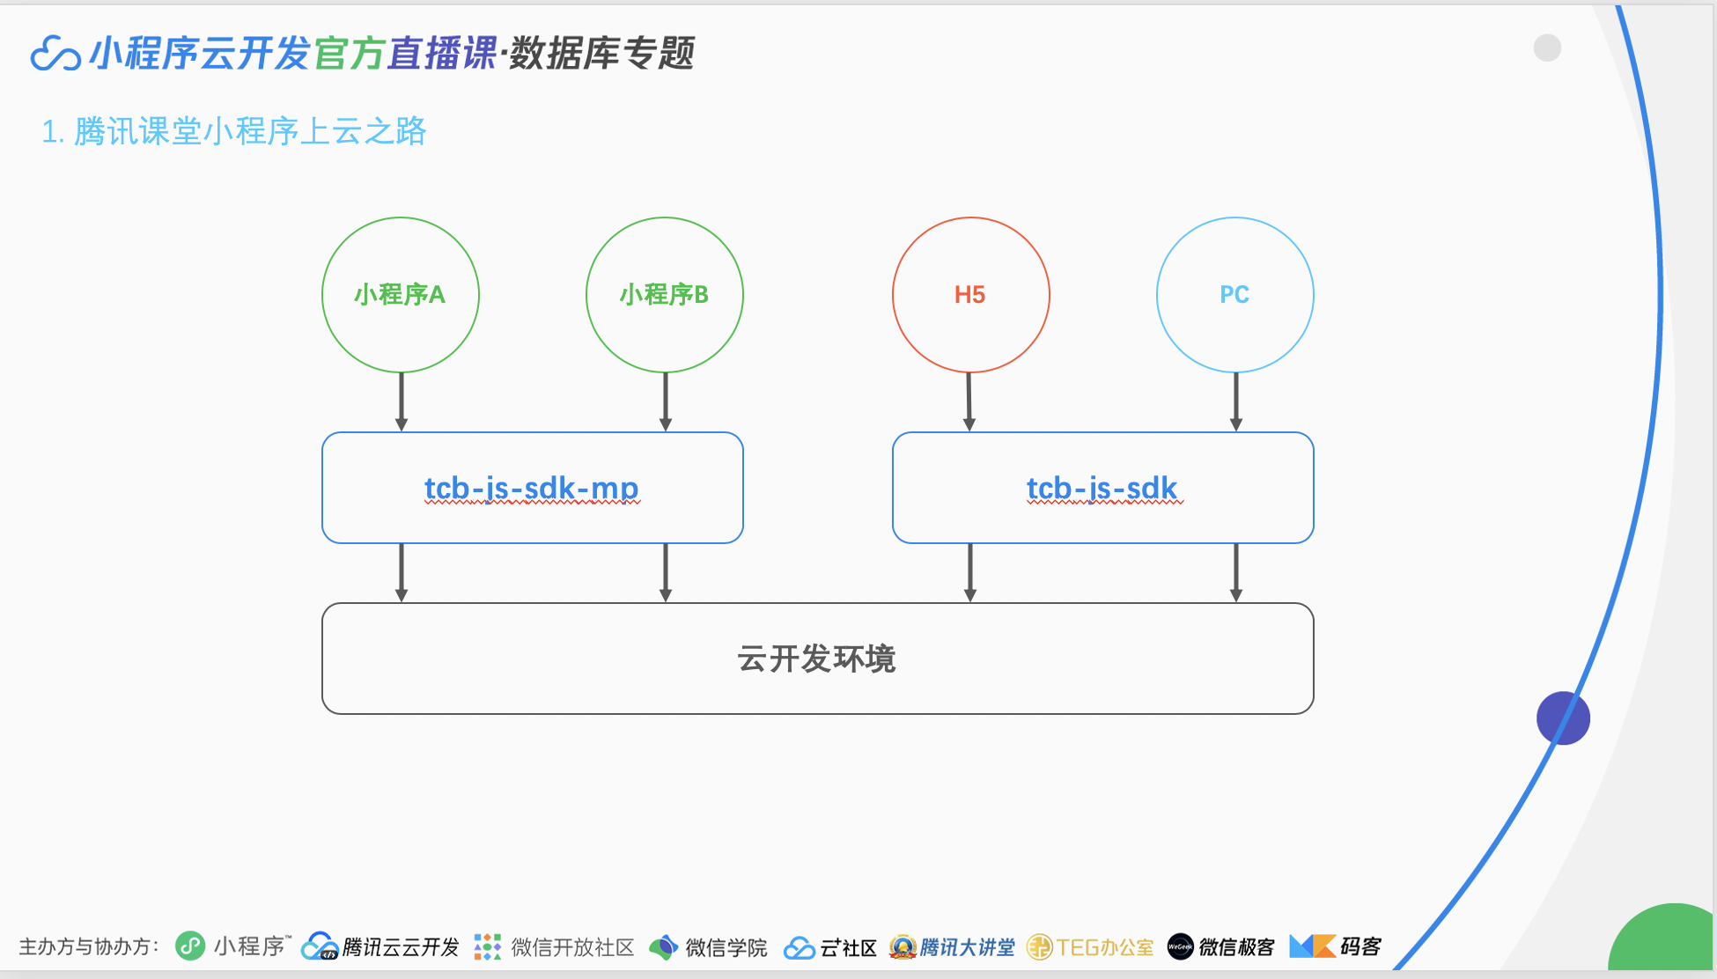
Task: Click the 腾讯大讲堂 badge icon
Action: tap(903, 947)
